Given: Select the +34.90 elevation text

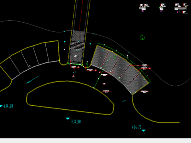Looking at the screenshot, I should coord(76,122).
